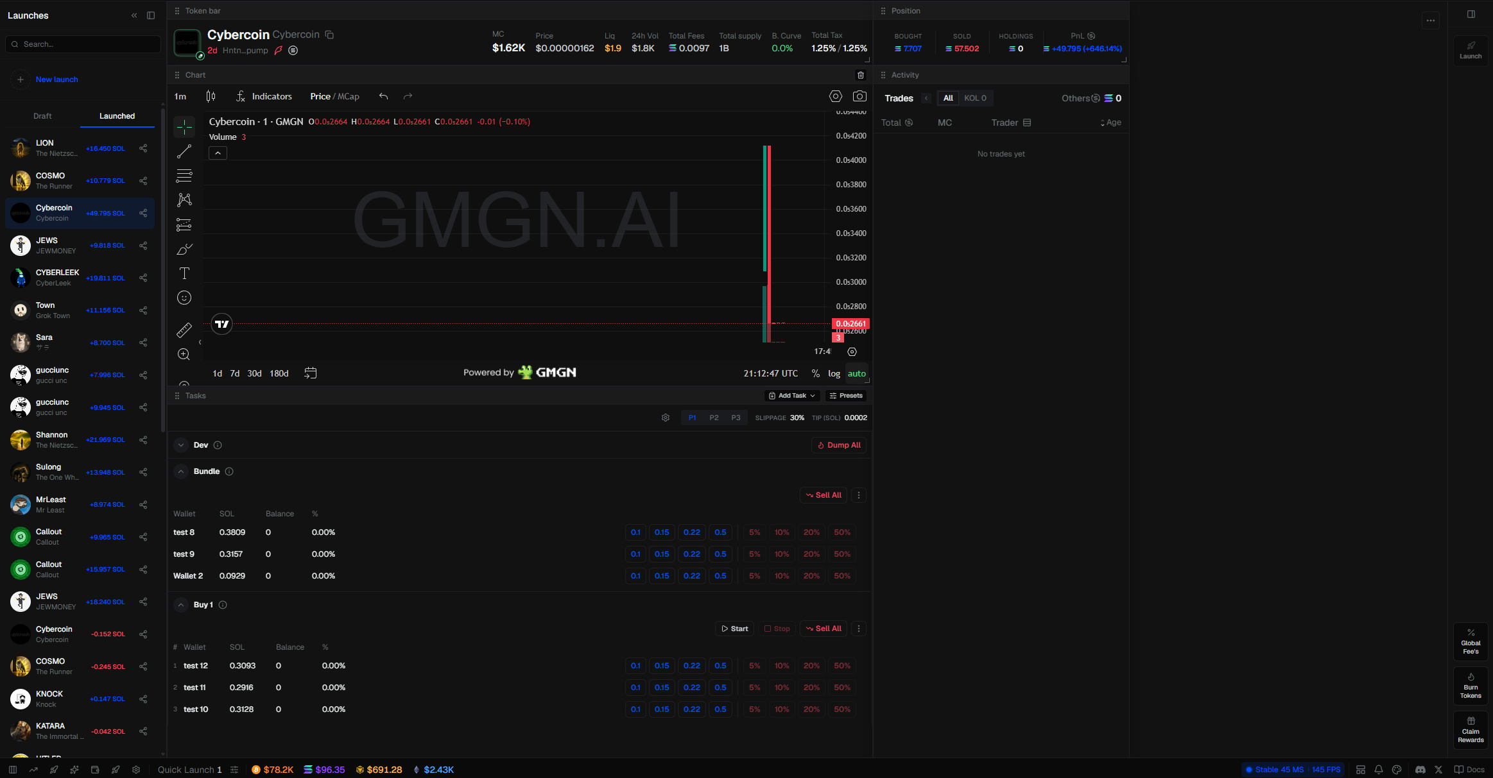
Task: Sell 50% of test 8 wallet
Action: (841, 532)
